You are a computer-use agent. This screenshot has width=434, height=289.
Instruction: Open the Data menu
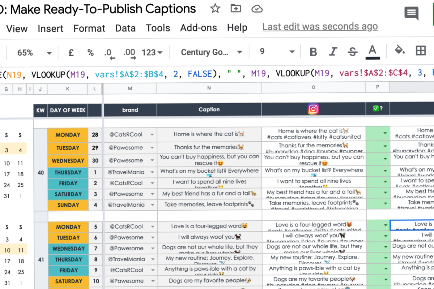(125, 28)
